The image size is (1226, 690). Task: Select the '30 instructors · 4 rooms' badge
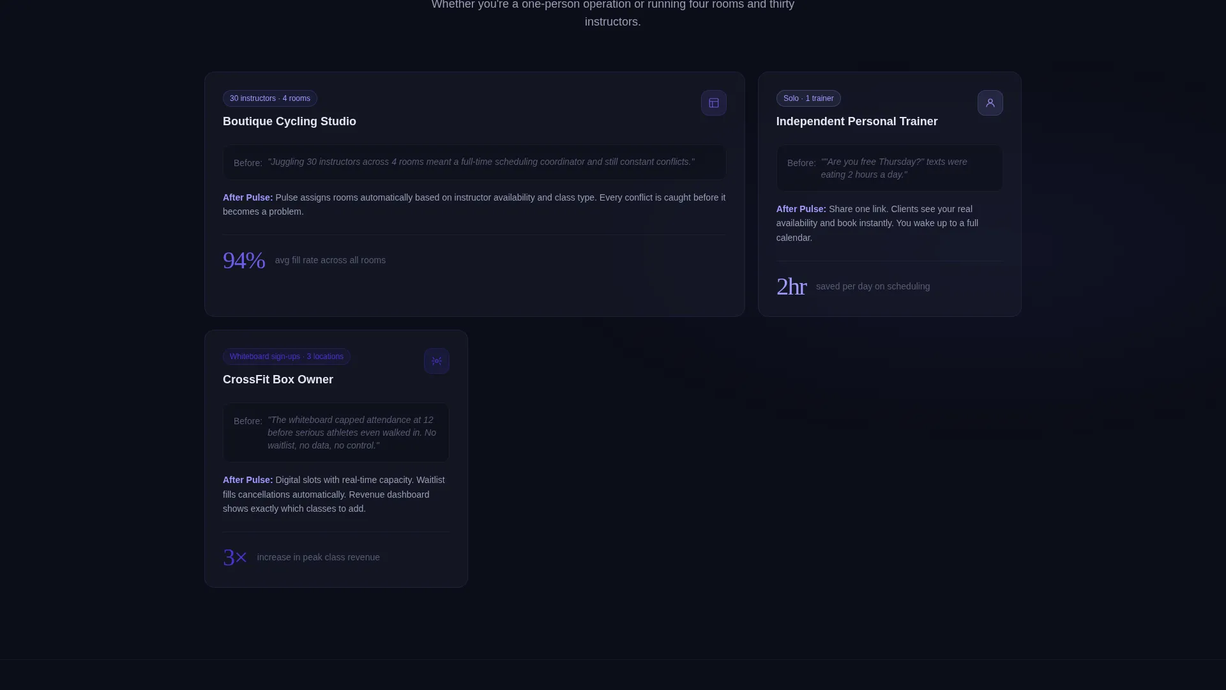tap(270, 98)
